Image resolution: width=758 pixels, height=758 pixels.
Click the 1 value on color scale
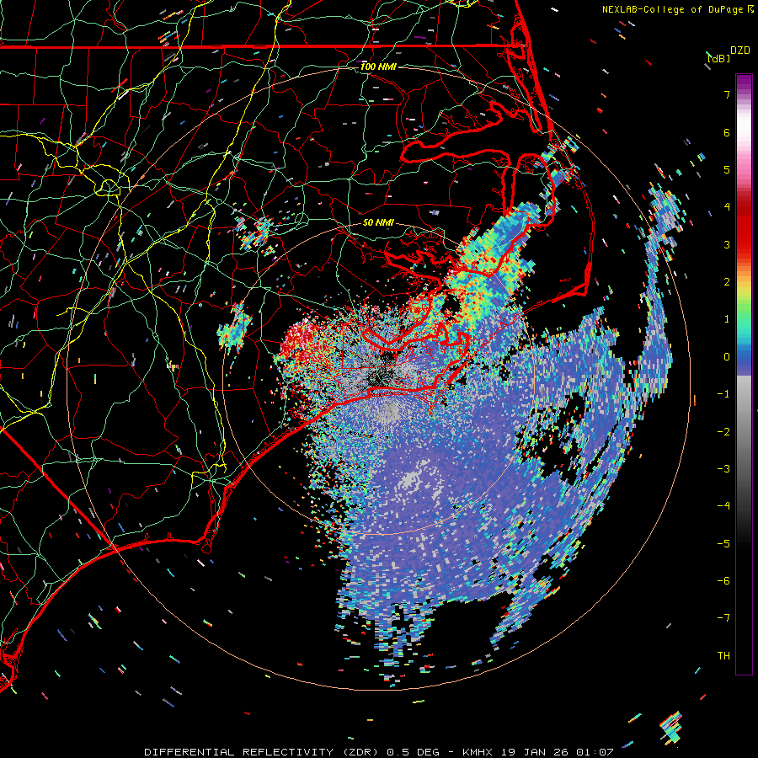727,319
